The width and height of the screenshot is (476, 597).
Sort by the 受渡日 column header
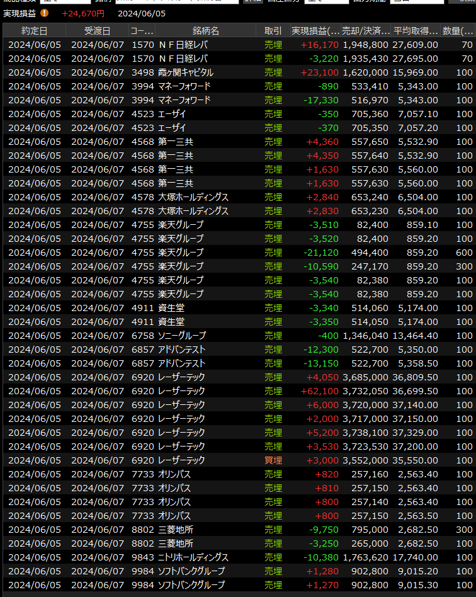click(97, 31)
